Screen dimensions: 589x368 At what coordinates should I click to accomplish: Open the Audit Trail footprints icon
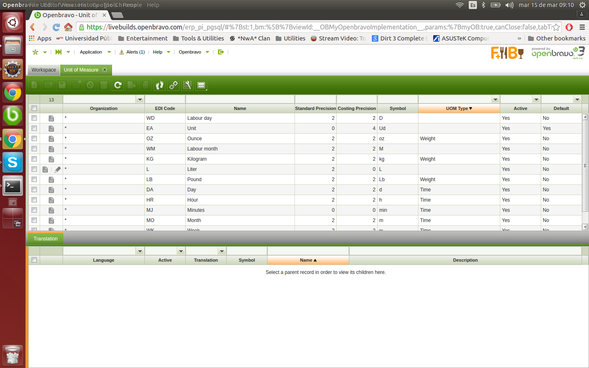point(160,85)
